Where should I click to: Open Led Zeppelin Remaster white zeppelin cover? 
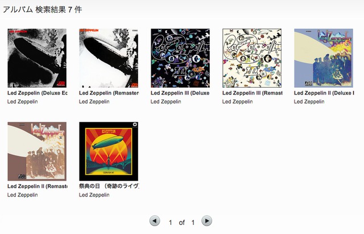[109, 58]
